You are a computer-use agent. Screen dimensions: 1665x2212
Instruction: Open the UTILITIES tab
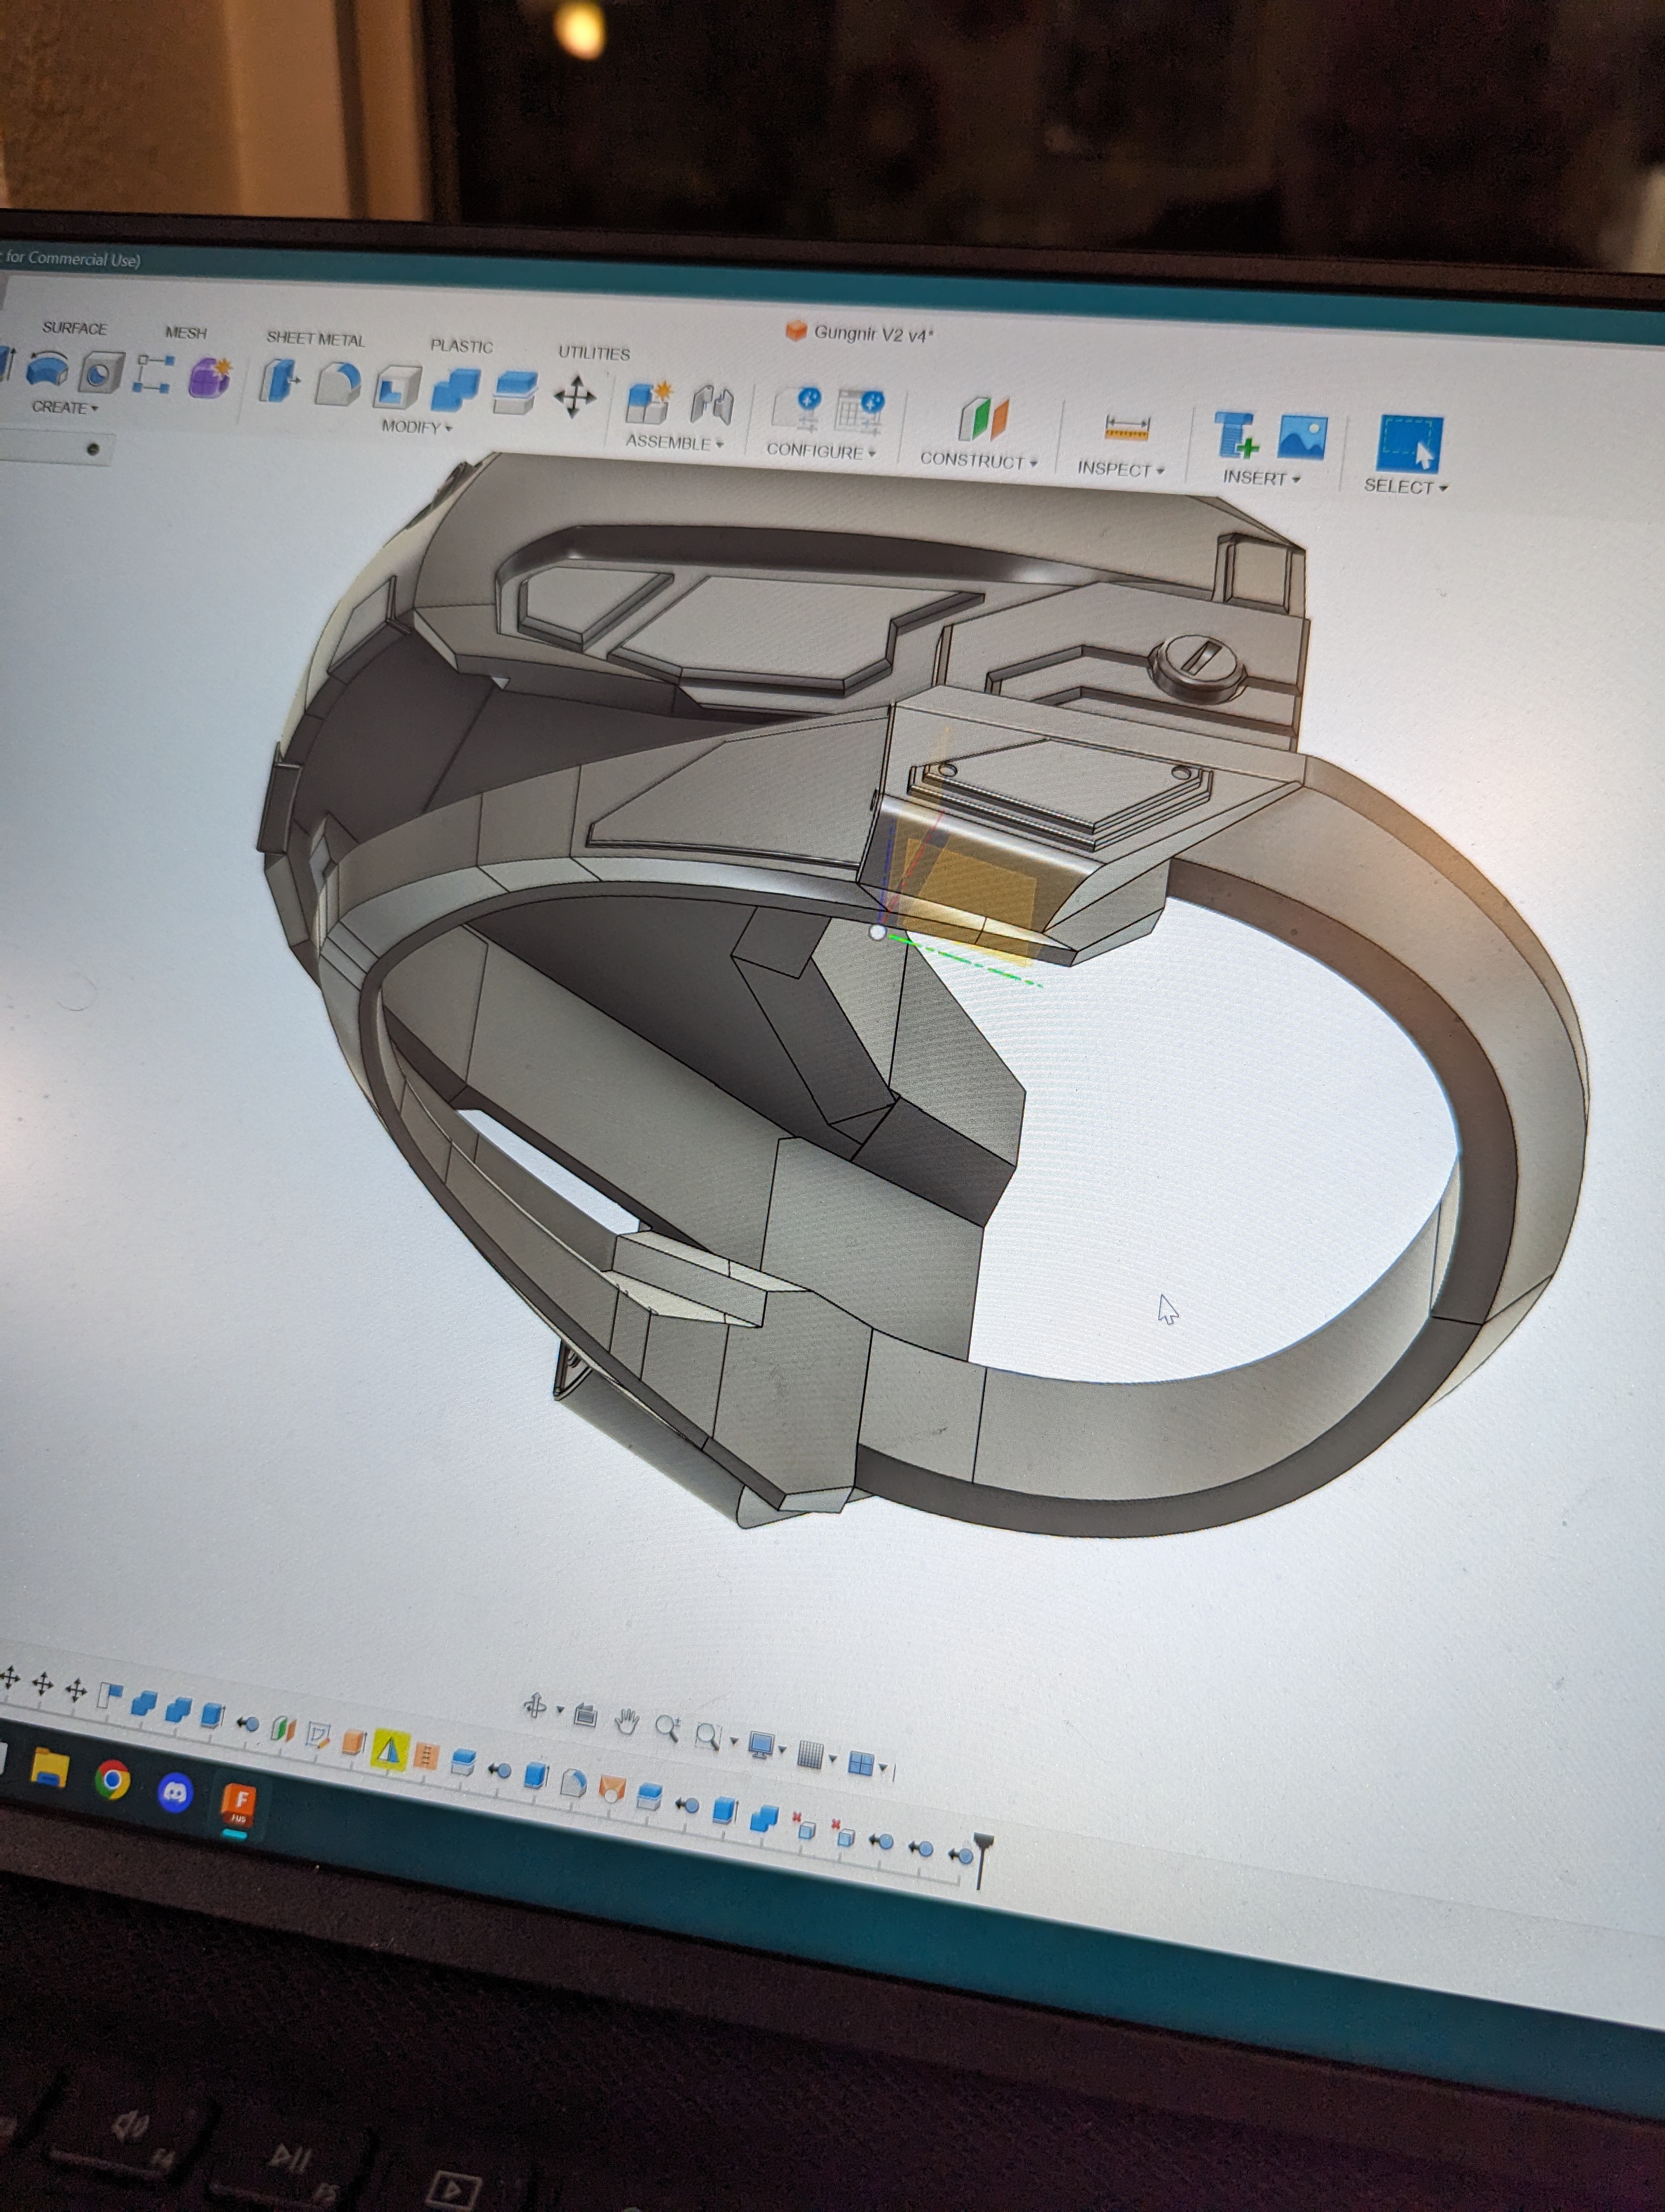pos(593,353)
